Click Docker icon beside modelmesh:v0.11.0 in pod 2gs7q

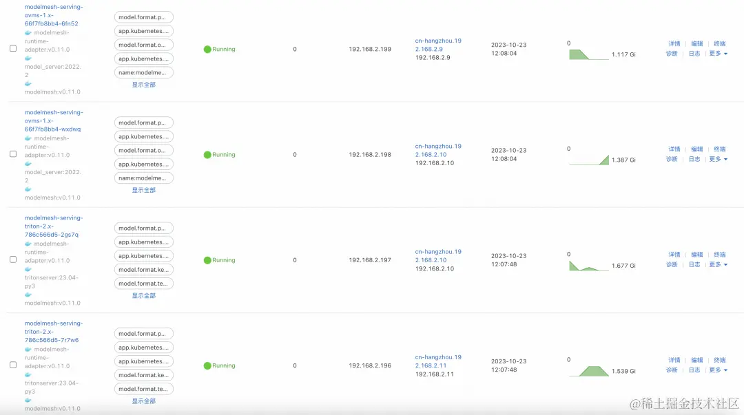(x=28, y=295)
